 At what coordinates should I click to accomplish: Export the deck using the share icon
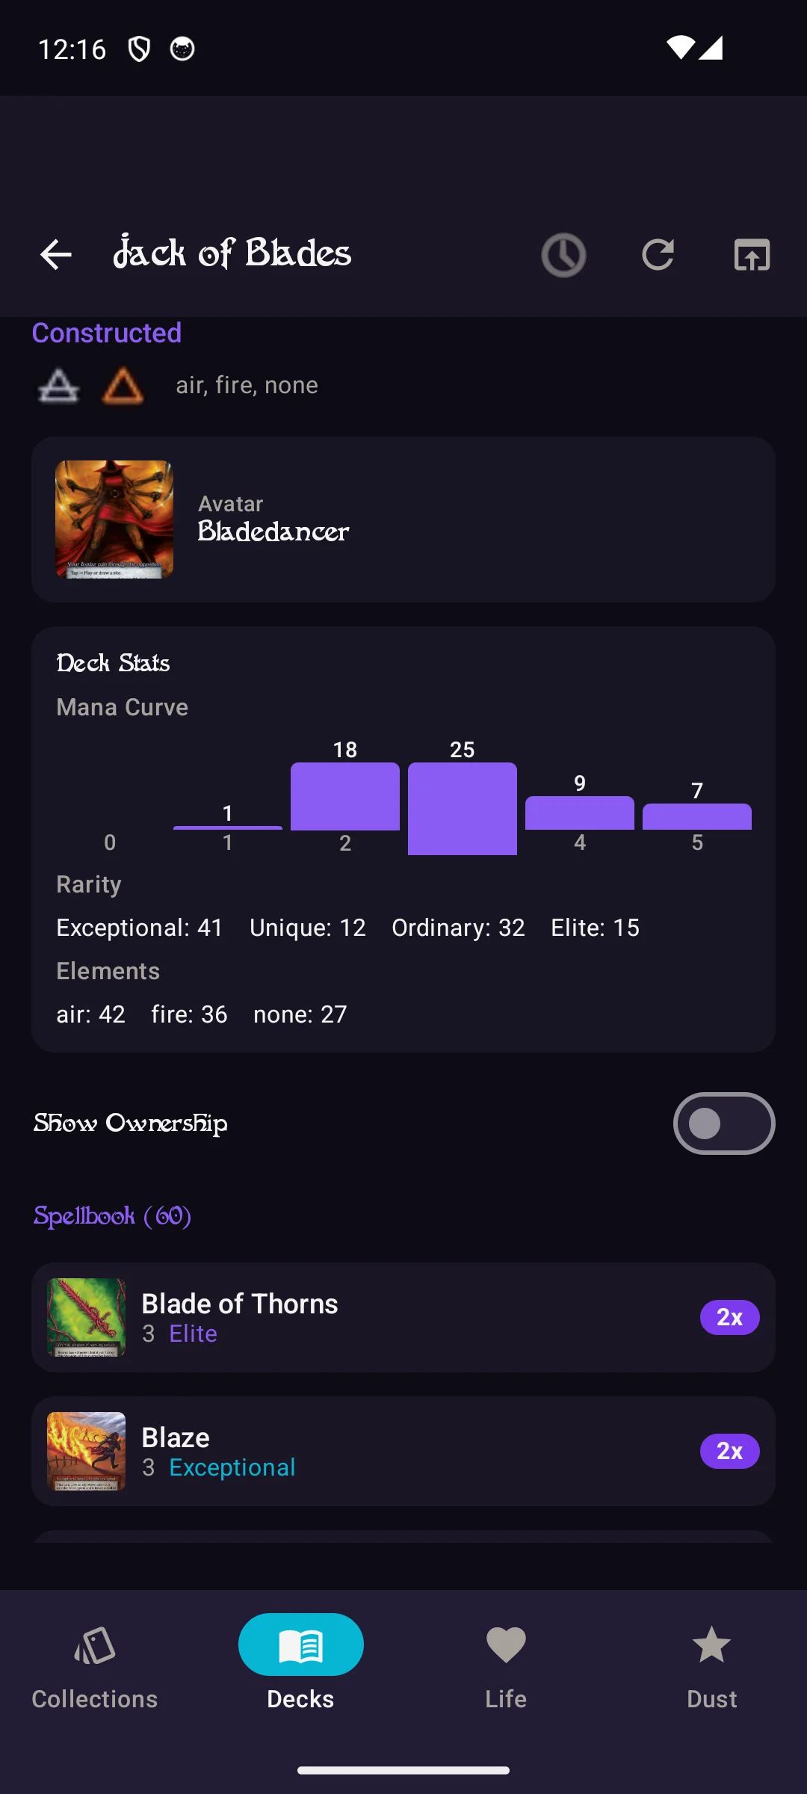click(751, 255)
